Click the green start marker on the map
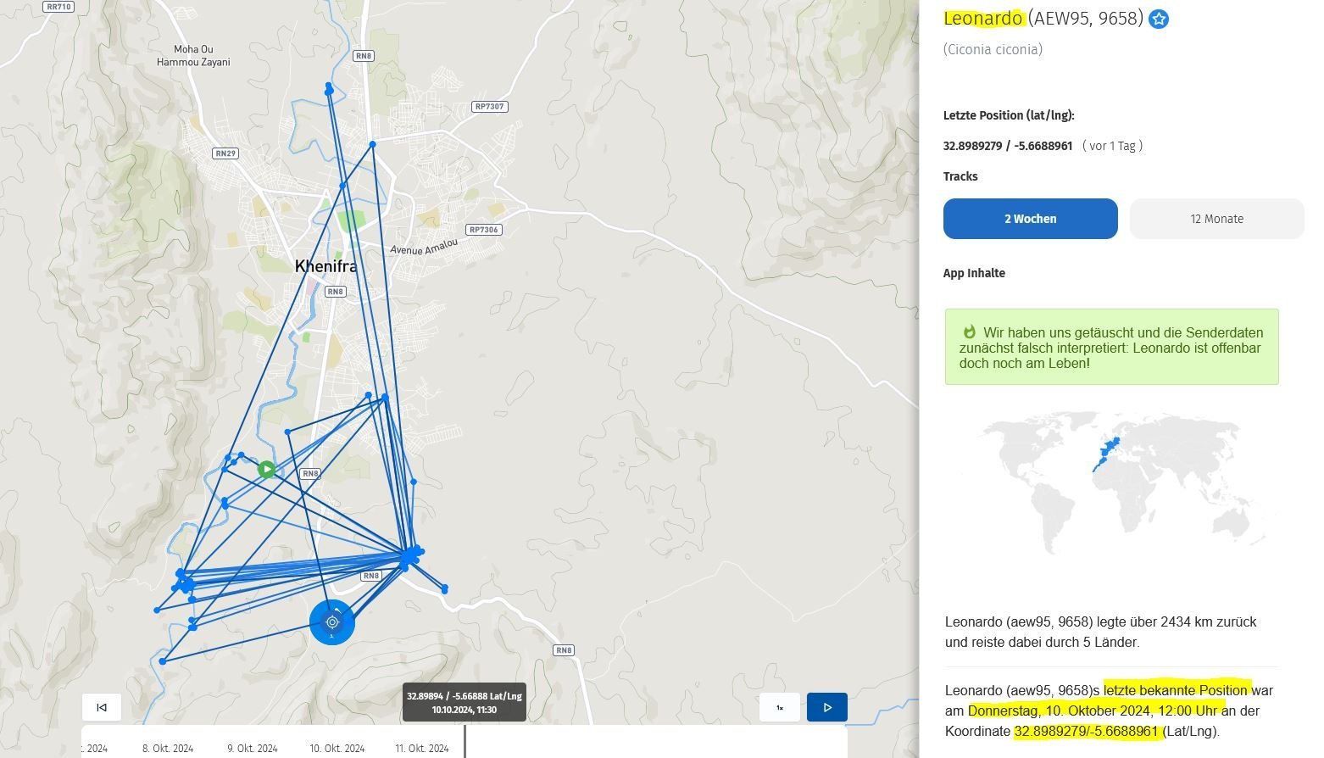 267,469
